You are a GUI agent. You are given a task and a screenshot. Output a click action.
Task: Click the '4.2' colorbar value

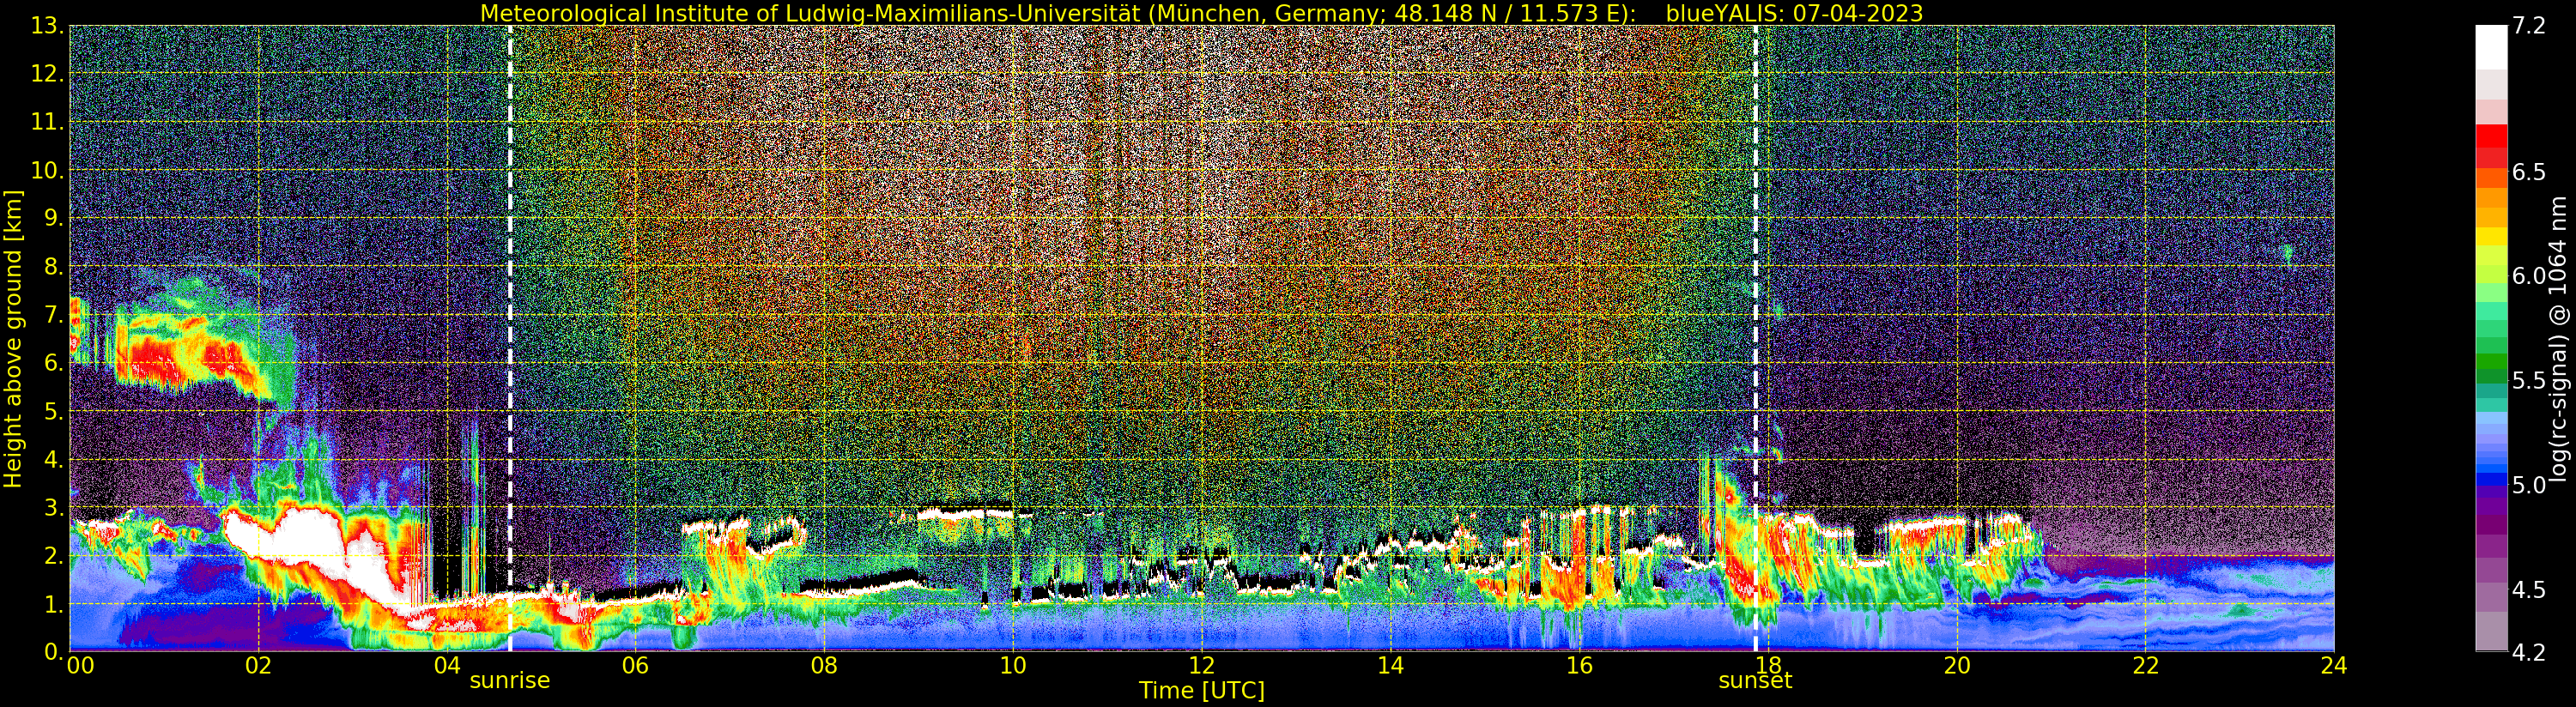tap(2529, 652)
